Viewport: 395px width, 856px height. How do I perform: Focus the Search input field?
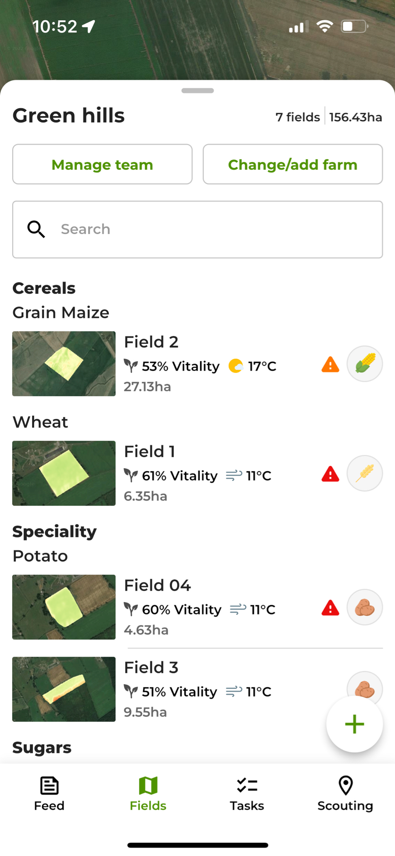(215, 229)
